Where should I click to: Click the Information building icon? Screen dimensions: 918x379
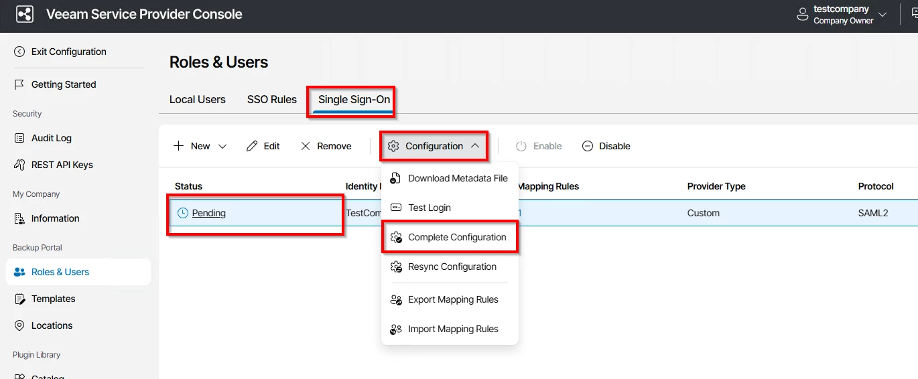tap(19, 218)
